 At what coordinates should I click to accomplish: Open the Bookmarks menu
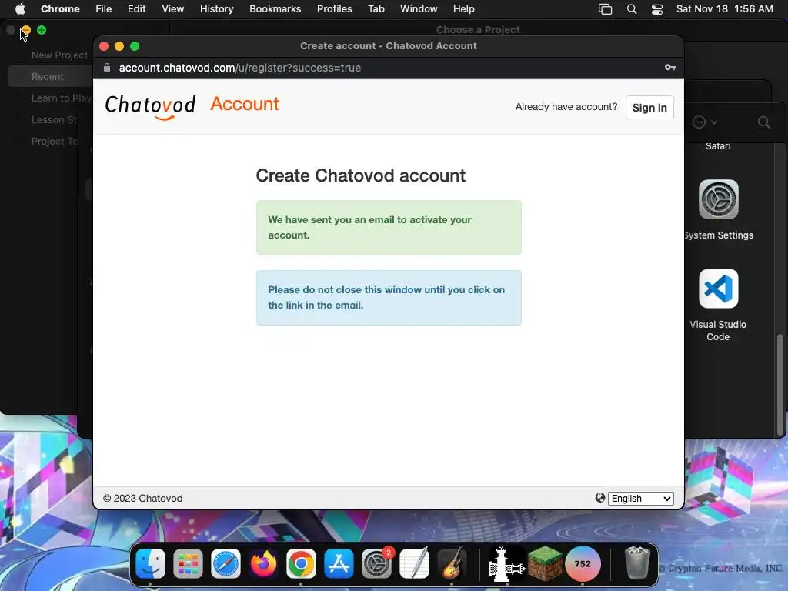275,8
